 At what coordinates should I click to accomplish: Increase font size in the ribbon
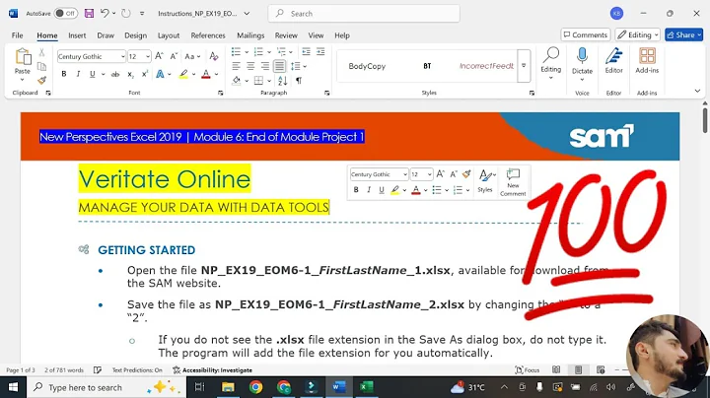pos(159,56)
